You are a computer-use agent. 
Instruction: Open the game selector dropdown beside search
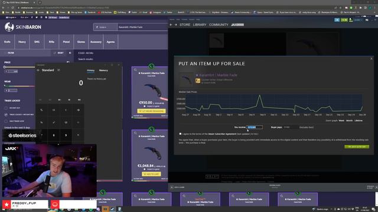pos(105,27)
